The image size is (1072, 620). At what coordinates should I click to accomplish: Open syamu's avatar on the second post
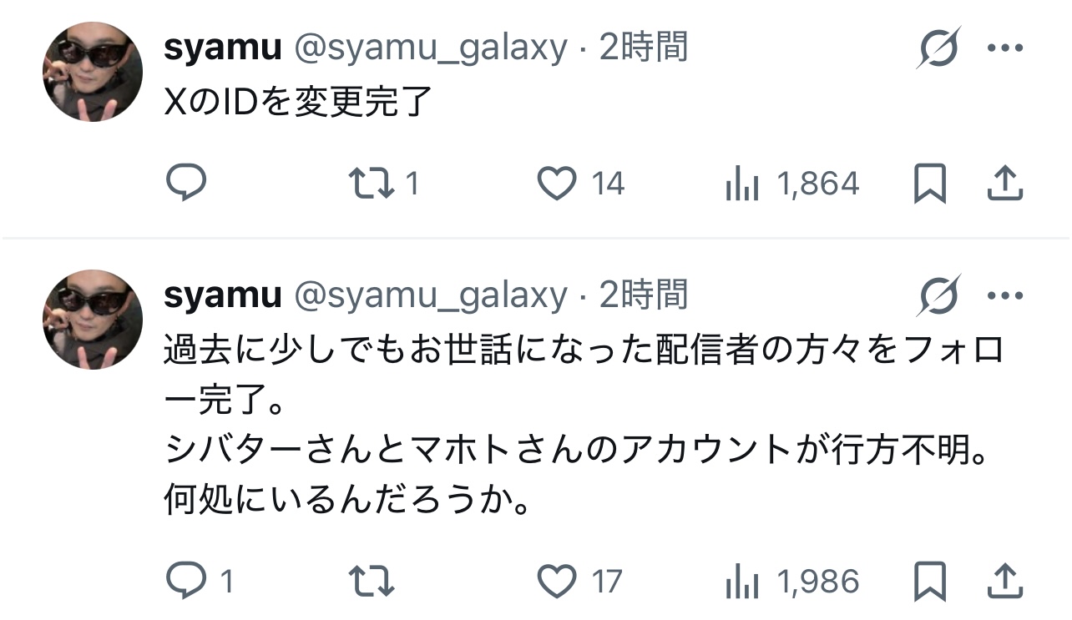(x=93, y=319)
